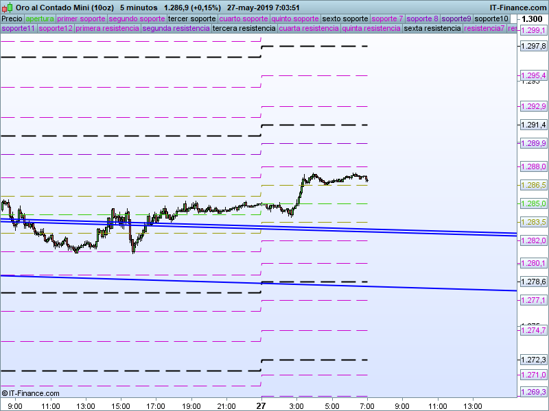The image size is (549, 411).
Task: Select the primer soporte label
Action: (81, 18)
